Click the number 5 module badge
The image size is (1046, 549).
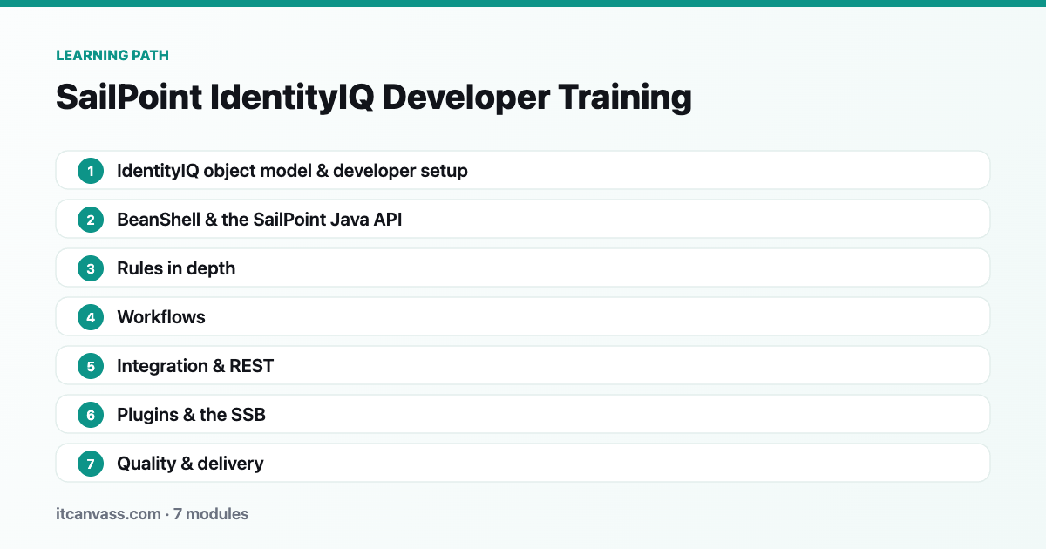[91, 366]
